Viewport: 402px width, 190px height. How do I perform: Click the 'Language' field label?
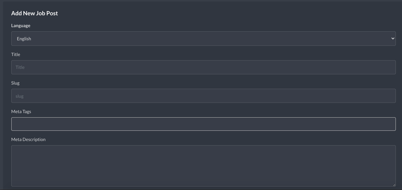tap(21, 25)
